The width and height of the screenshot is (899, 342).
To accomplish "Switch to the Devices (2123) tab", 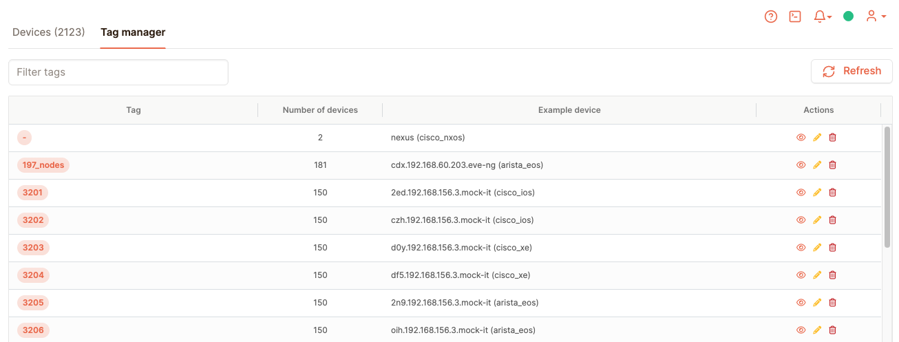I will pos(49,32).
